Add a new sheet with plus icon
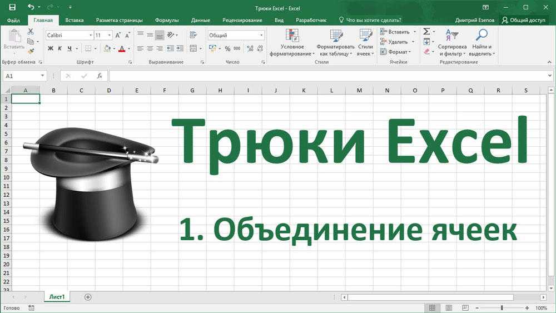Viewport: 556px width, 313px height. [x=88, y=297]
